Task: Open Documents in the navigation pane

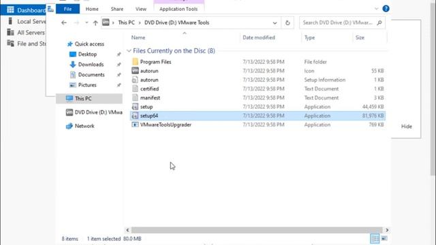Action: [x=91, y=75]
